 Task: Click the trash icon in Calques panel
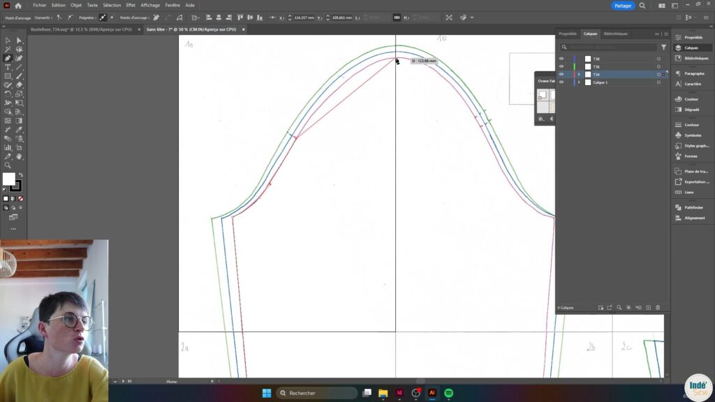(657, 308)
